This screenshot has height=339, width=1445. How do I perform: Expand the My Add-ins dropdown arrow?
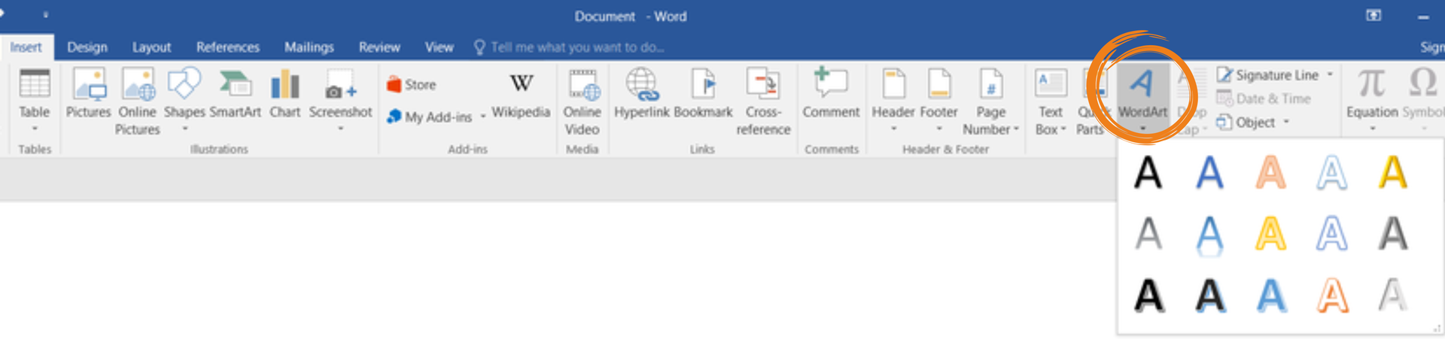pos(483,117)
